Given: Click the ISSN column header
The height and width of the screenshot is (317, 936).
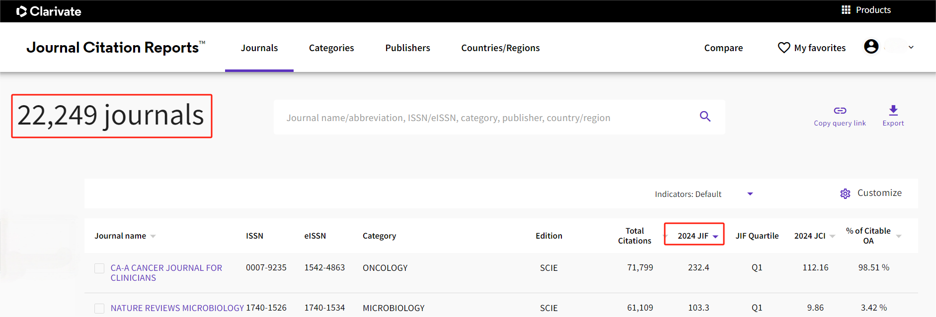Looking at the screenshot, I should (254, 236).
